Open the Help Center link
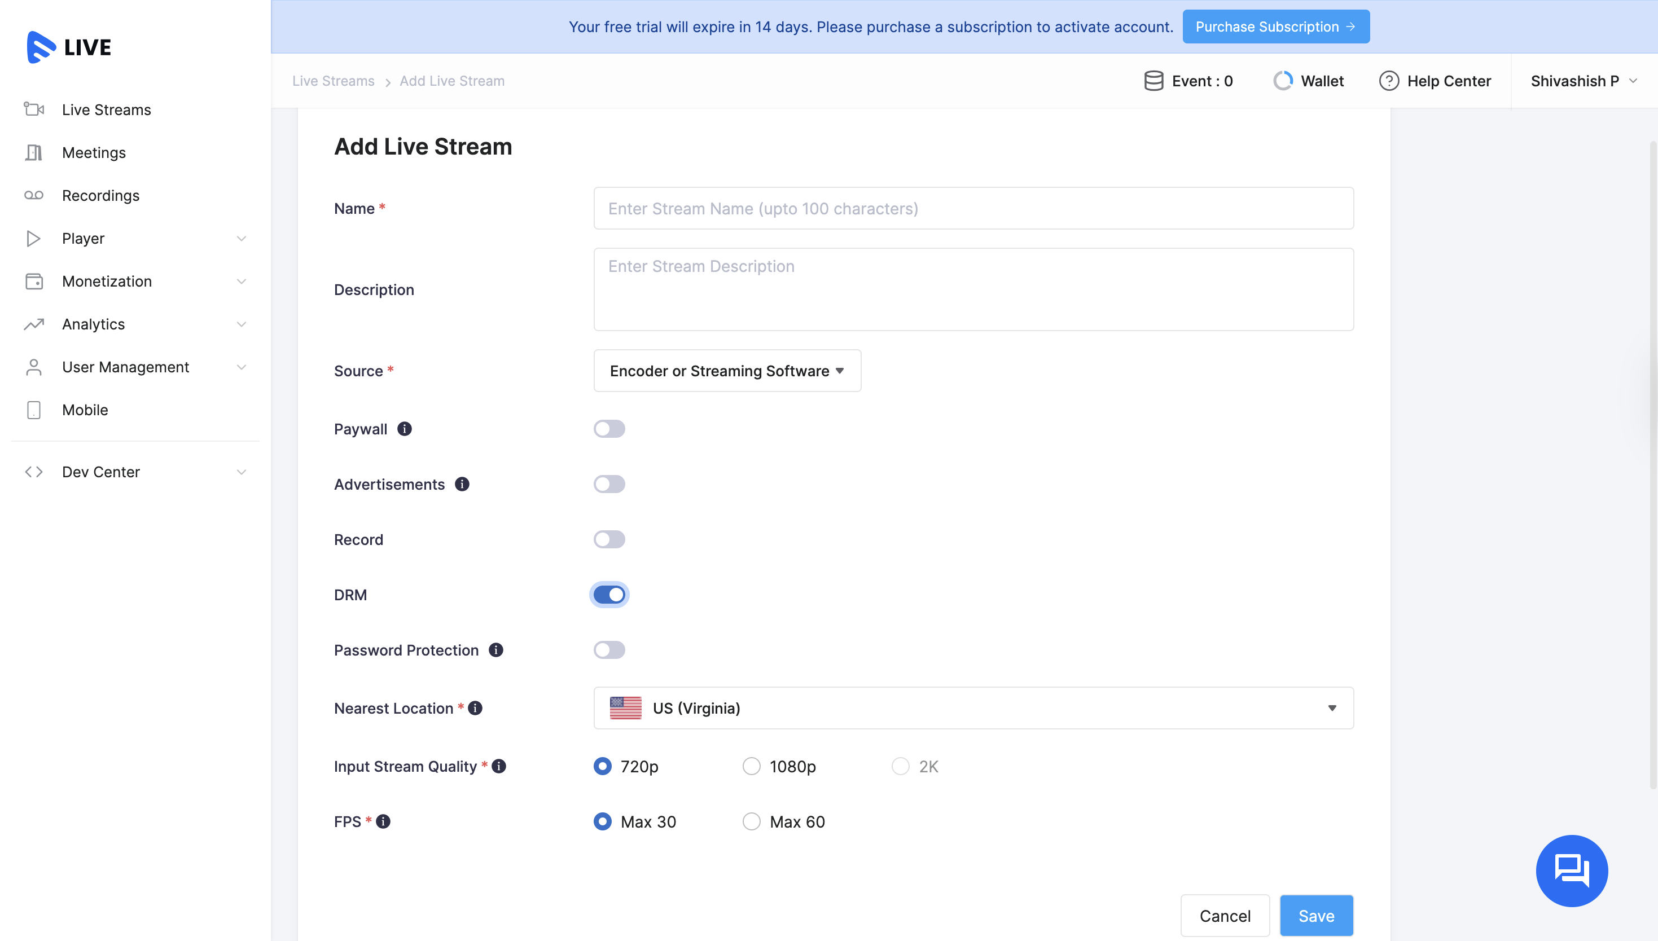The image size is (1658, 941). 1435,81
